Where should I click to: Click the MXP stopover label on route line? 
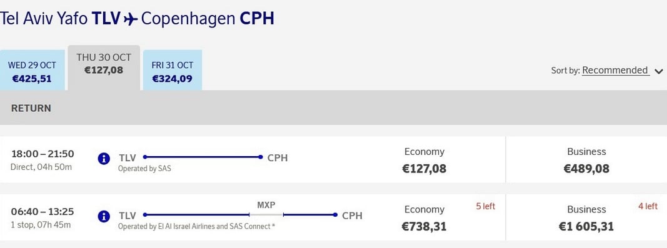point(266,205)
